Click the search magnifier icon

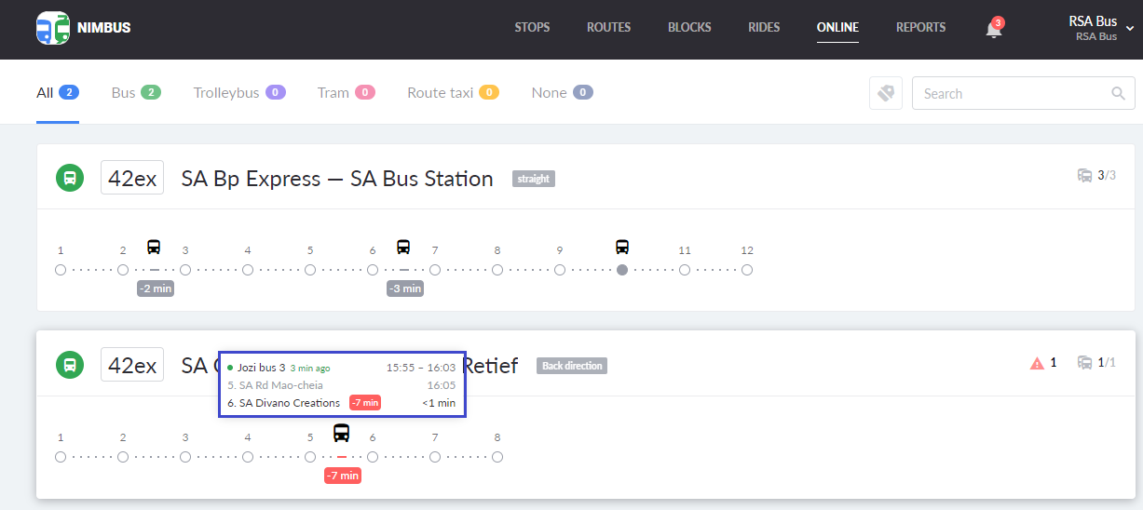click(1118, 93)
